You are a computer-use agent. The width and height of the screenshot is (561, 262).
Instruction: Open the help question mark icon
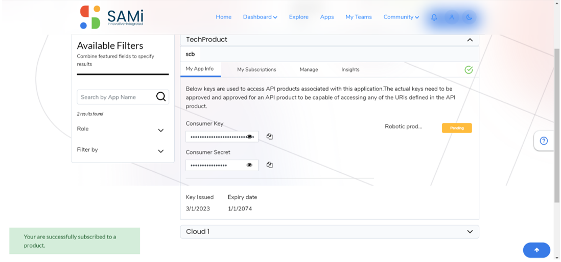coord(544,141)
